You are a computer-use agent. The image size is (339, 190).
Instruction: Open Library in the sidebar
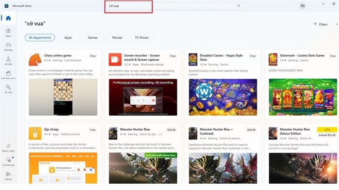click(x=8, y=176)
